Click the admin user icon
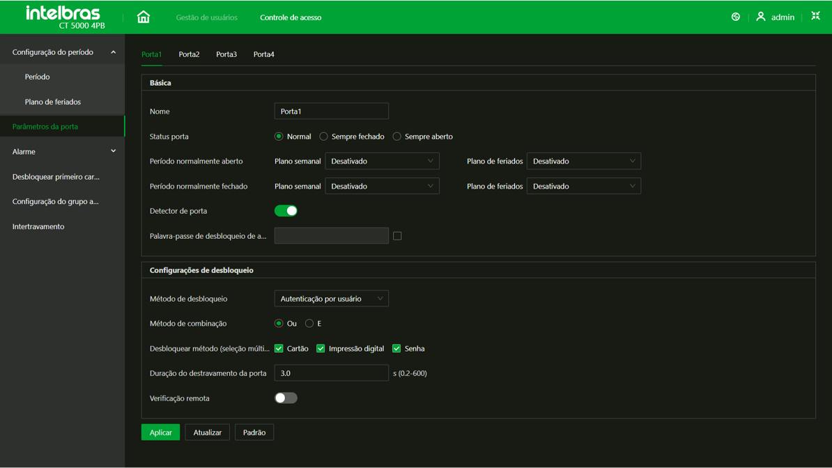The image size is (832, 468). (x=761, y=17)
